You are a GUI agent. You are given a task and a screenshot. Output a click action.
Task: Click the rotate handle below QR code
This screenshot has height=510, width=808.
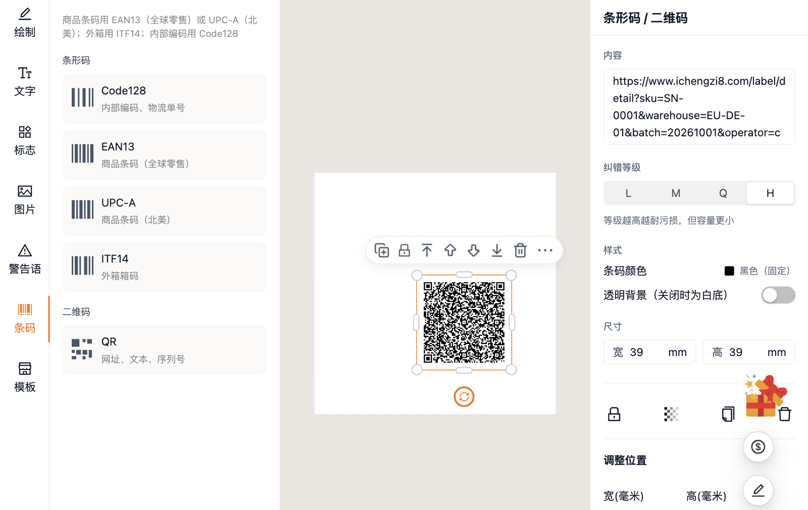464,397
